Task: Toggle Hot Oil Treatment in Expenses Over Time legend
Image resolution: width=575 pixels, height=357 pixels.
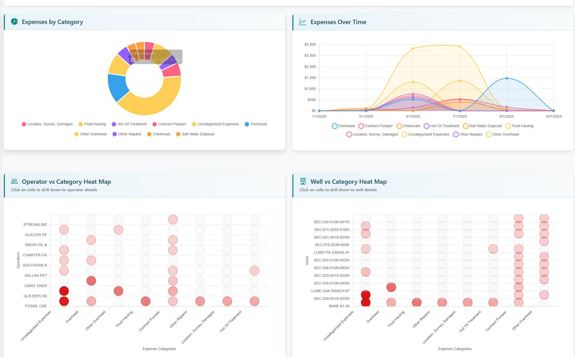Action: tap(442, 126)
